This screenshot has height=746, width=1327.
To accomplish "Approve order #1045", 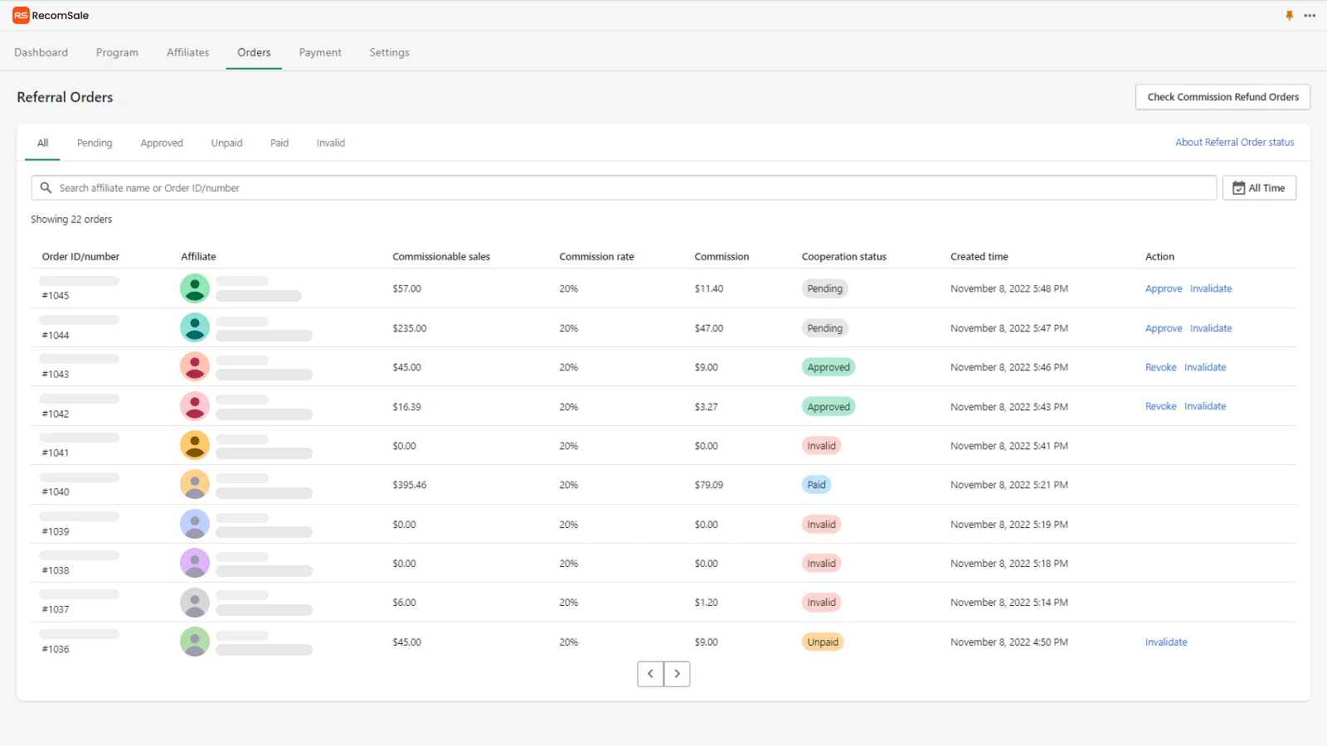I will pos(1164,288).
